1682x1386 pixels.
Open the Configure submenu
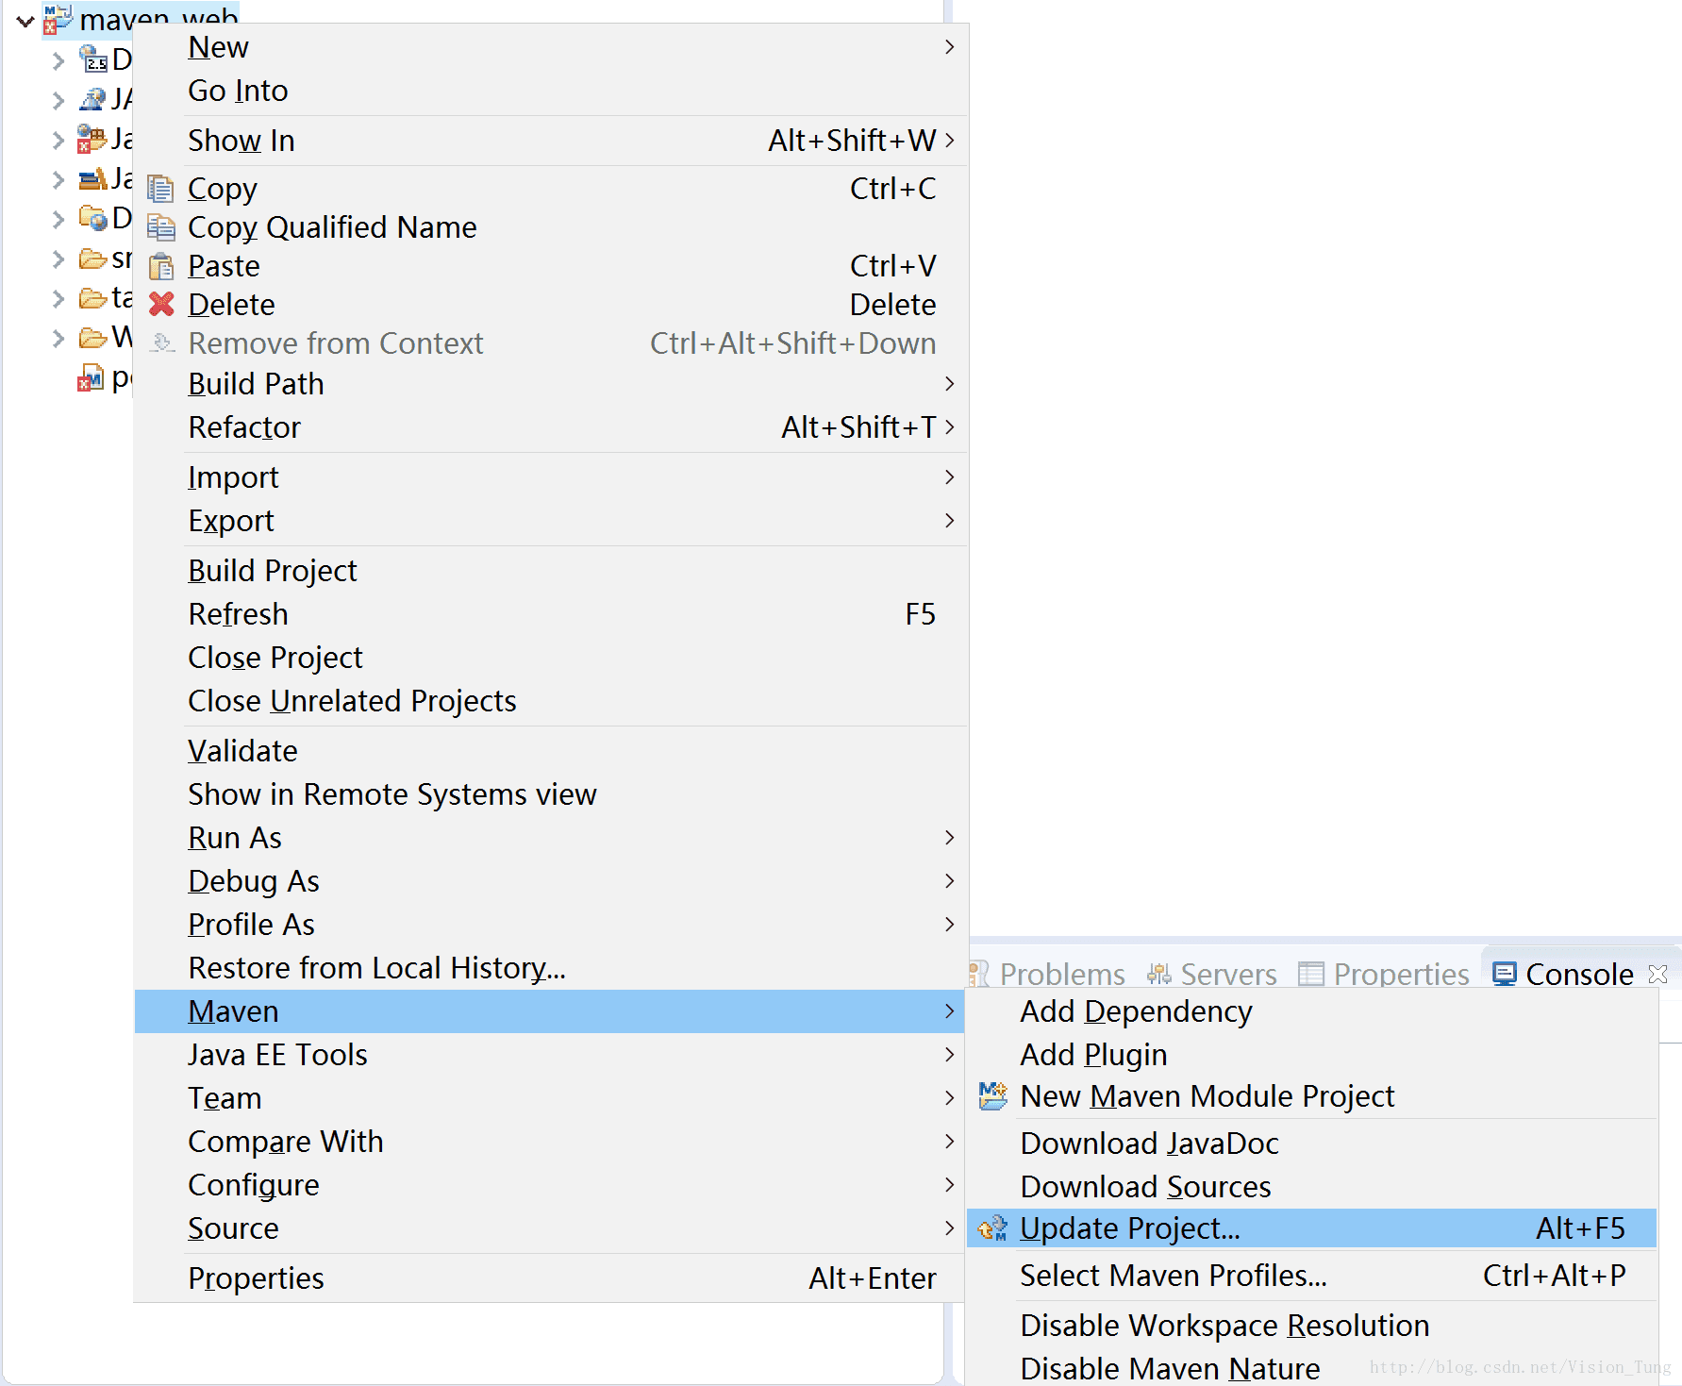point(551,1185)
